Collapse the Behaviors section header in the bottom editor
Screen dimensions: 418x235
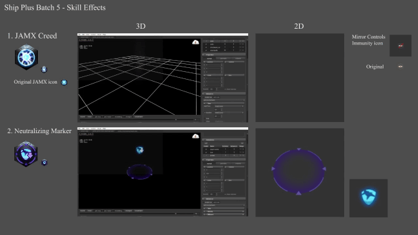[224, 198]
